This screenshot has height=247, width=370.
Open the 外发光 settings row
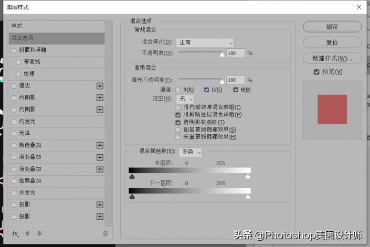click(57, 193)
